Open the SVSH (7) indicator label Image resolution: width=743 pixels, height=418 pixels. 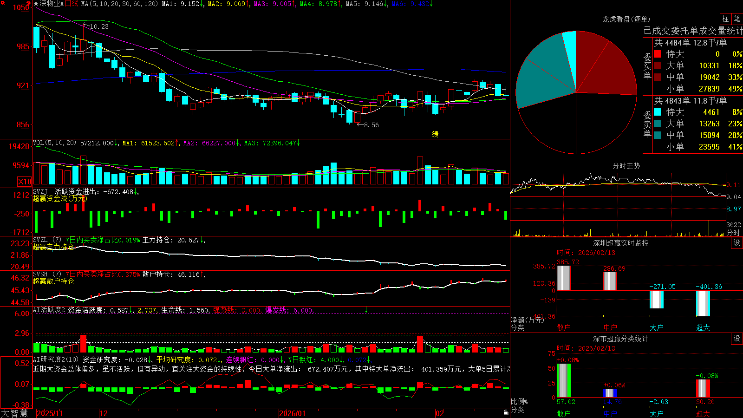[x=47, y=274]
